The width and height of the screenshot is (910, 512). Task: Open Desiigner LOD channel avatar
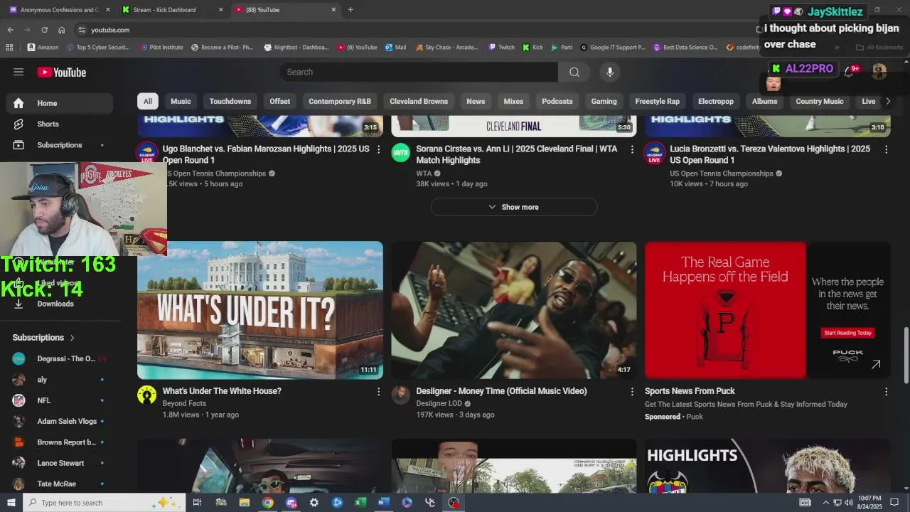click(x=401, y=395)
